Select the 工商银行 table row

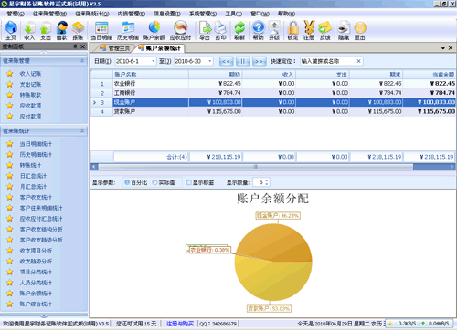[x=273, y=93]
